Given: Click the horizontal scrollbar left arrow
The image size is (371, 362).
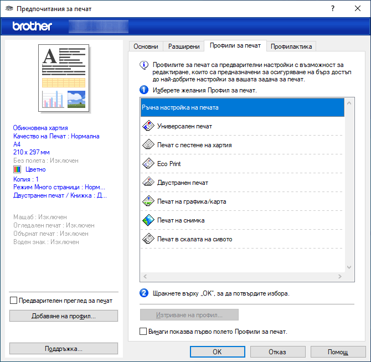Looking at the screenshot, I should tap(145, 276).
